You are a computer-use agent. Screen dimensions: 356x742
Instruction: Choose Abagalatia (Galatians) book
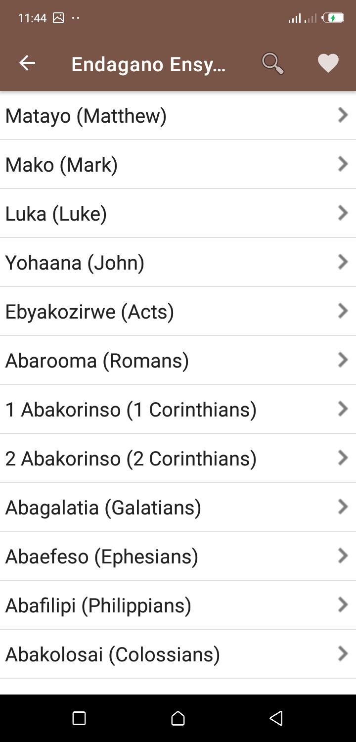[x=178, y=507]
